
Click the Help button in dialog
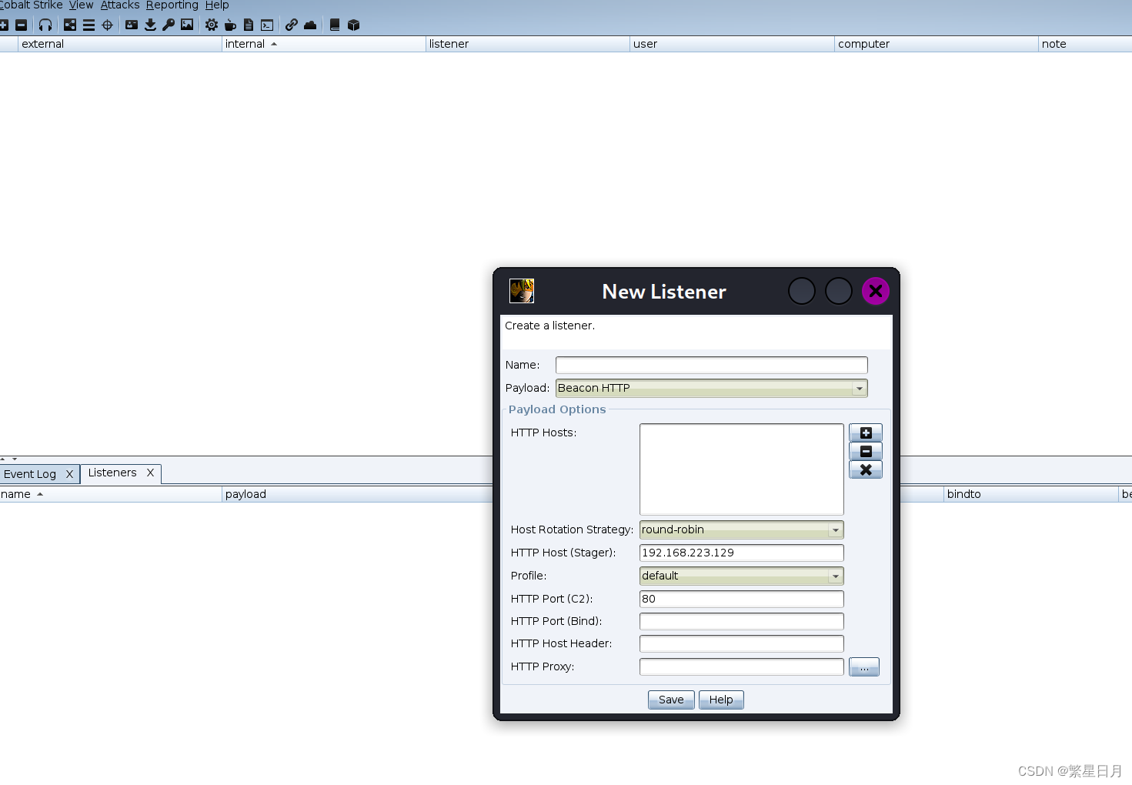click(721, 700)
